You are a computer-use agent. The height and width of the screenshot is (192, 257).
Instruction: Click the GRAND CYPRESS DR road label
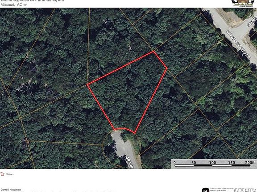pyautogui.click(x=238, y=44)
